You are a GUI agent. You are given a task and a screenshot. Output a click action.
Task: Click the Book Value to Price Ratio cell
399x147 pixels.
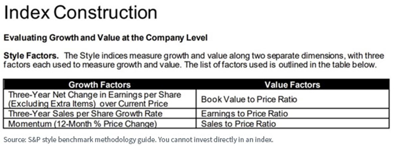tap(293, 99)
